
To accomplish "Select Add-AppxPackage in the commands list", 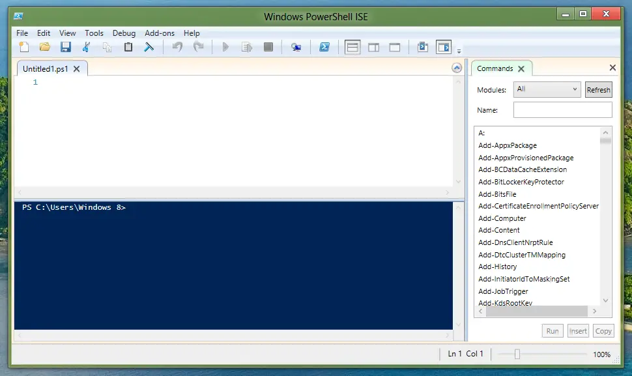I will (508, 145).
